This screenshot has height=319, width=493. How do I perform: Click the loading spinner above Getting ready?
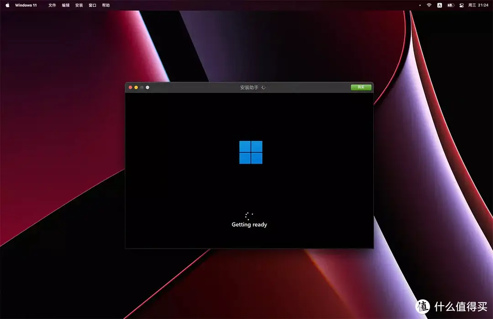click(249, 216)
